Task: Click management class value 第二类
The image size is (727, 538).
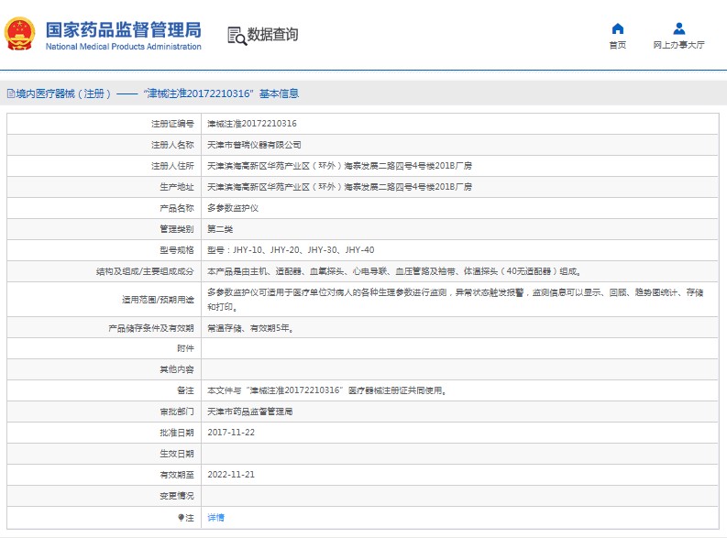Action: pos(220,229)
